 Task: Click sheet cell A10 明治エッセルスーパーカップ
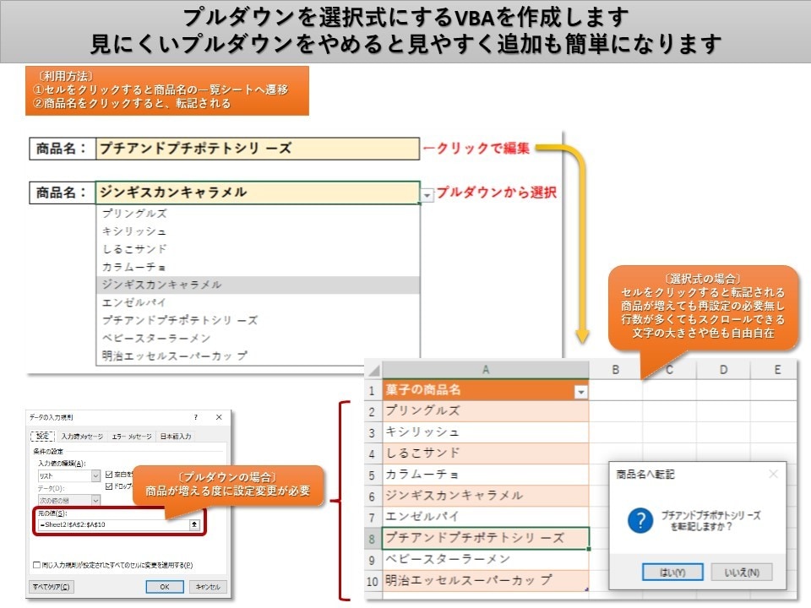[x=485, y=581]
